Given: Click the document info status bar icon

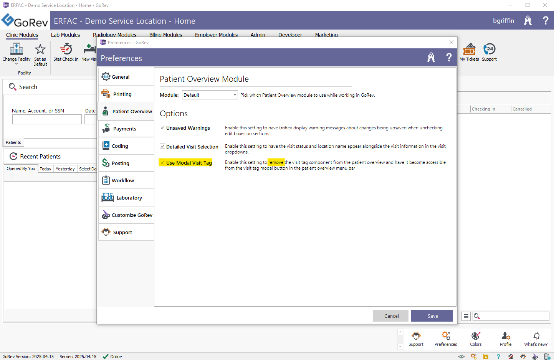Looking at the screenshot, I should point(547,357).
